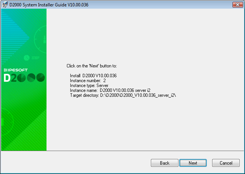
Task: Click the 'Target directory' path line
Action: pos(123,95)
